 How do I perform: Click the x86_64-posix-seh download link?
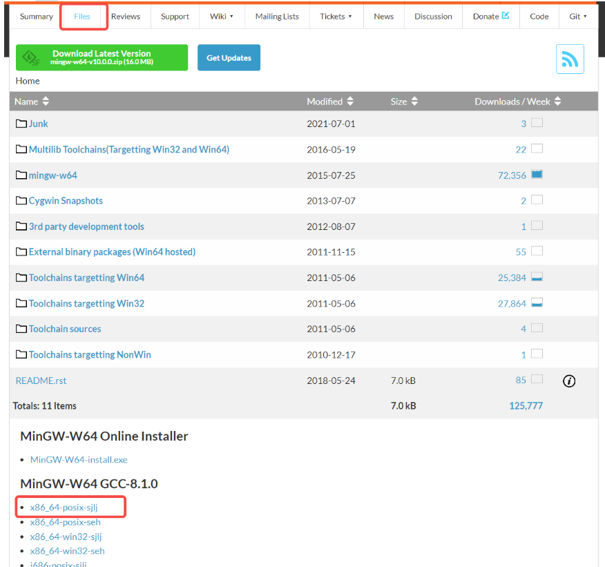pos(65,522)
